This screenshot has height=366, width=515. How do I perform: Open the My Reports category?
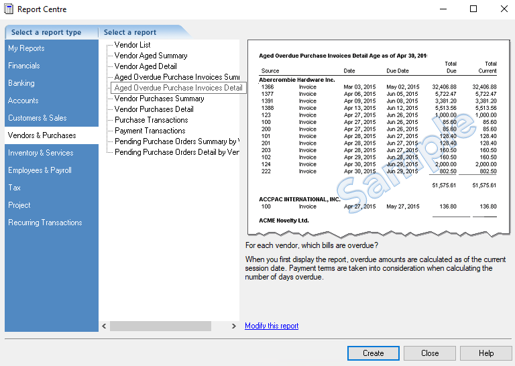[26, 48]
